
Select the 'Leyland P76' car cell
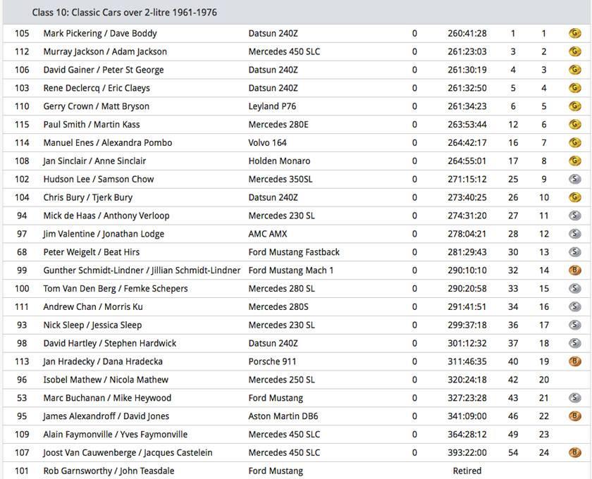pyautogui.click(x=272, y=106)
